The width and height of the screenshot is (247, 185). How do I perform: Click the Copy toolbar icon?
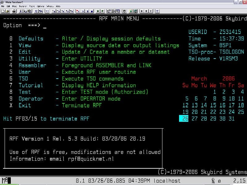25,11
